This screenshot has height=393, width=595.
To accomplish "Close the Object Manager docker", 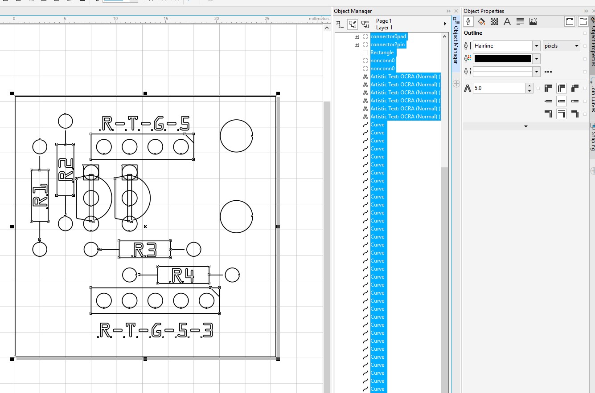I will click(x=456, y=11).
